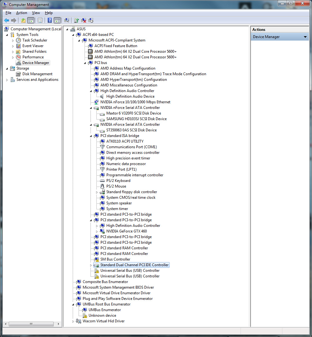
Task: Select Disk Management under Storage
Action: pyautogui.click(x=37, y=74)
